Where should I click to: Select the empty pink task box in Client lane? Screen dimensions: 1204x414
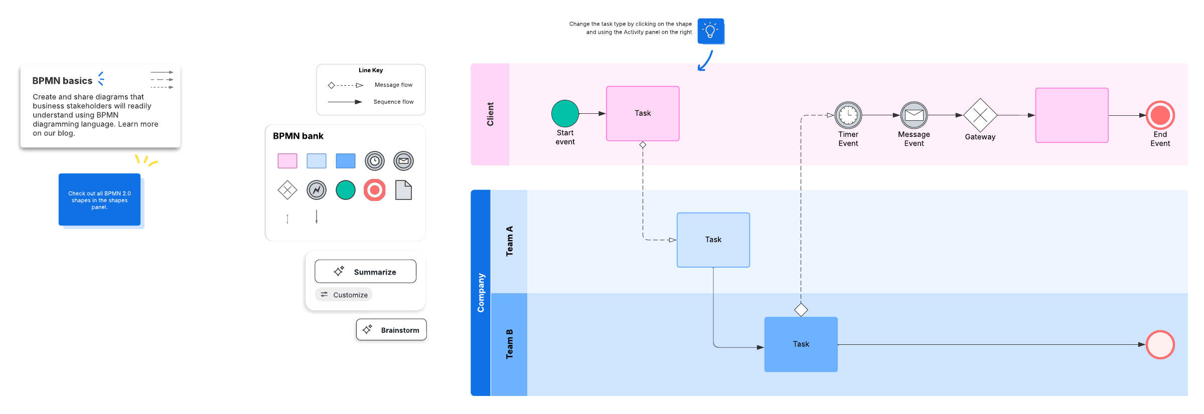1072,115
